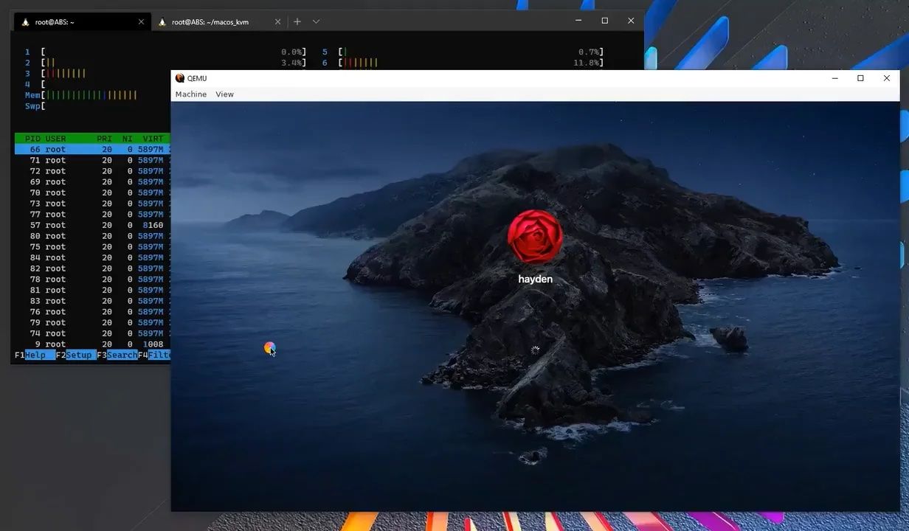Viewport: 909px width, 531px height.
Task: Sort htop by the PID column header
Action: [x=32, y=139]
